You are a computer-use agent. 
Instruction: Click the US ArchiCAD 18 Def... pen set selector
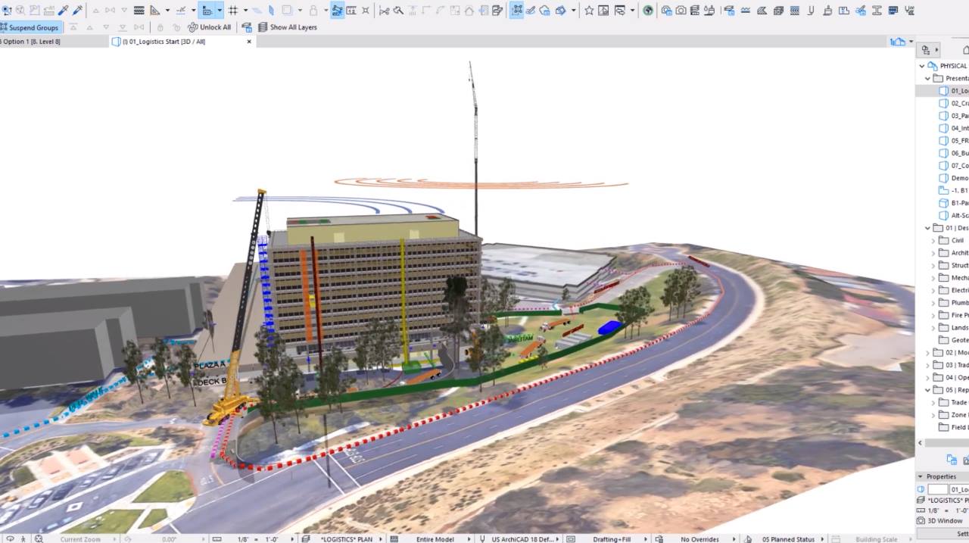pos(524,538)
